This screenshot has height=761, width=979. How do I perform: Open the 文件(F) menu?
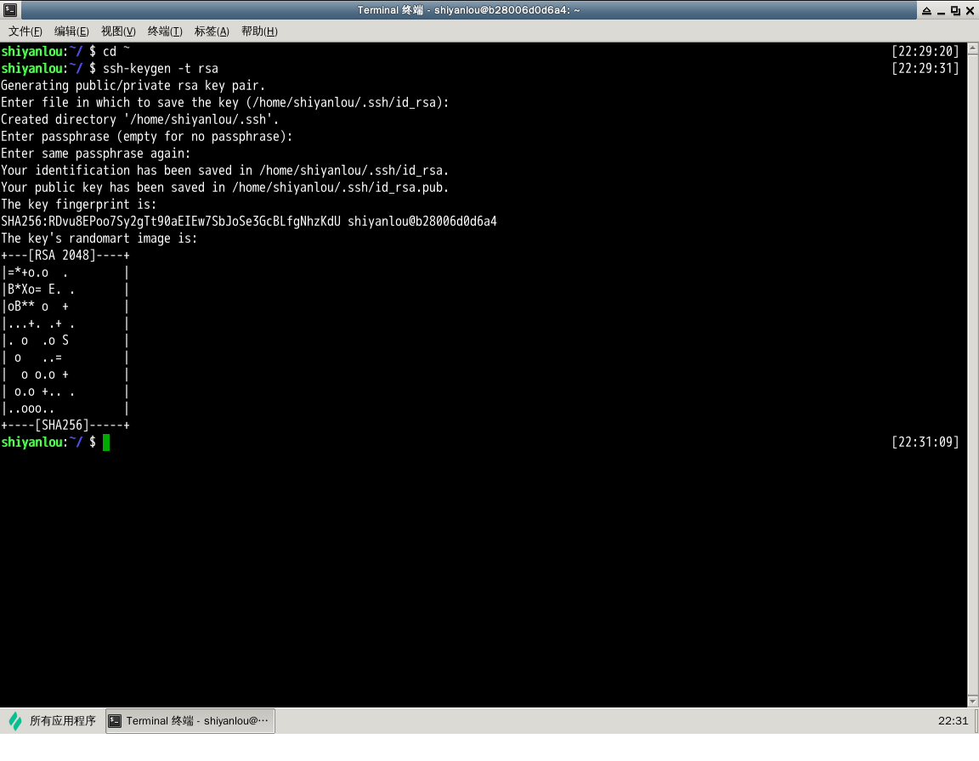click(25, 31)
